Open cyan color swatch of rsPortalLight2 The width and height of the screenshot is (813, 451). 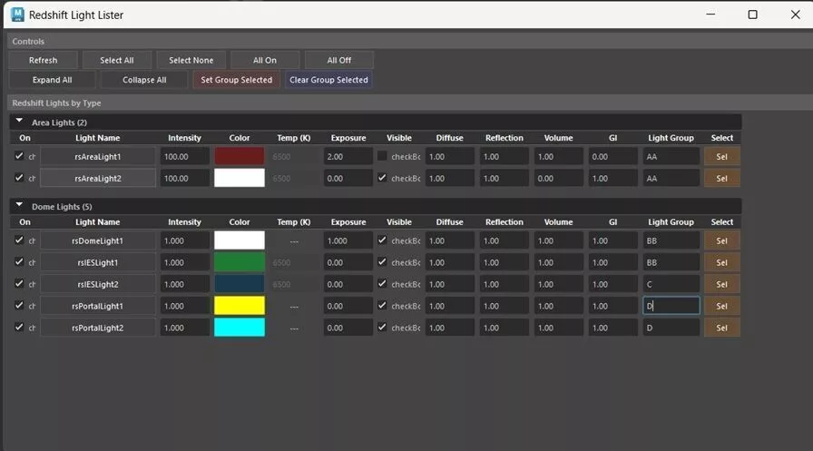click(240, 328)
